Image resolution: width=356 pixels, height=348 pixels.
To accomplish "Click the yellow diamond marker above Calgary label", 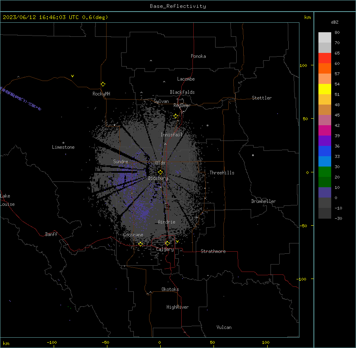I will [167, 243].
